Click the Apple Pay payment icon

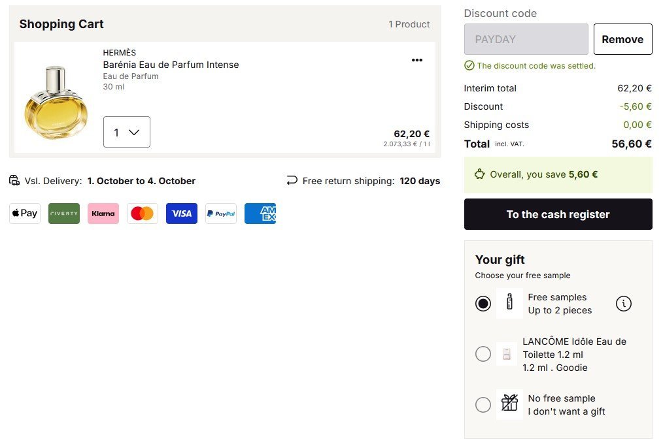tap(25, 214)
